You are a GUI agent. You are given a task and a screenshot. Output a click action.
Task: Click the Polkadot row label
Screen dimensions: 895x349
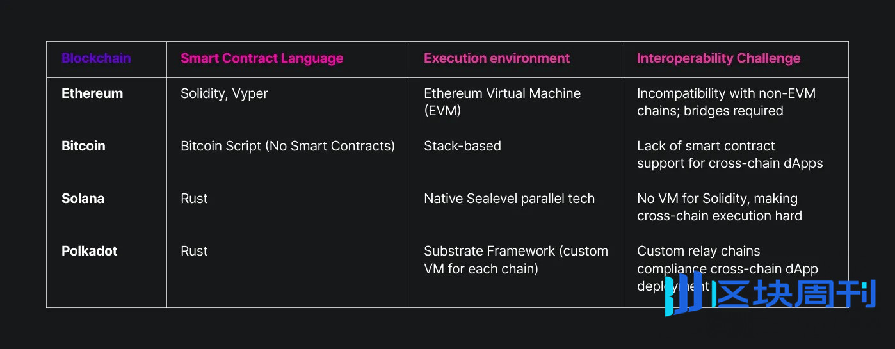[x=90, y=251]
